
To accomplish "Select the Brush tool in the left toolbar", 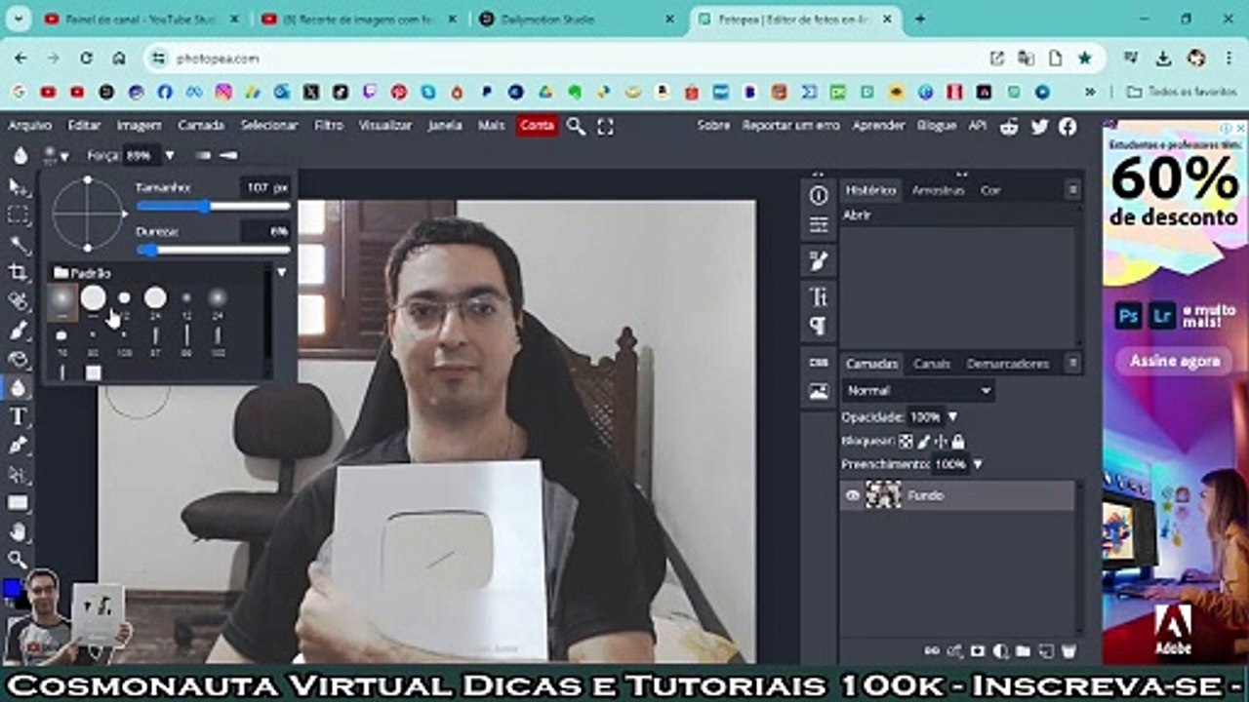I will [19, 331].
